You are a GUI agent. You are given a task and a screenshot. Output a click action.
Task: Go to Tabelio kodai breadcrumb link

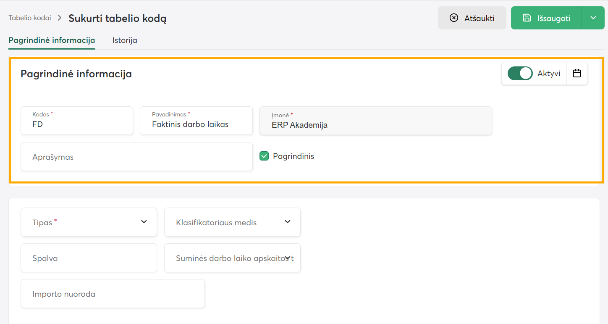[x=30, y=18]
